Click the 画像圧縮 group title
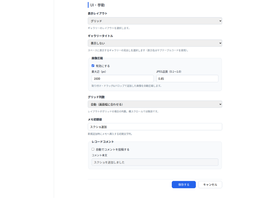The image size is (256, 198). (97, 58)
